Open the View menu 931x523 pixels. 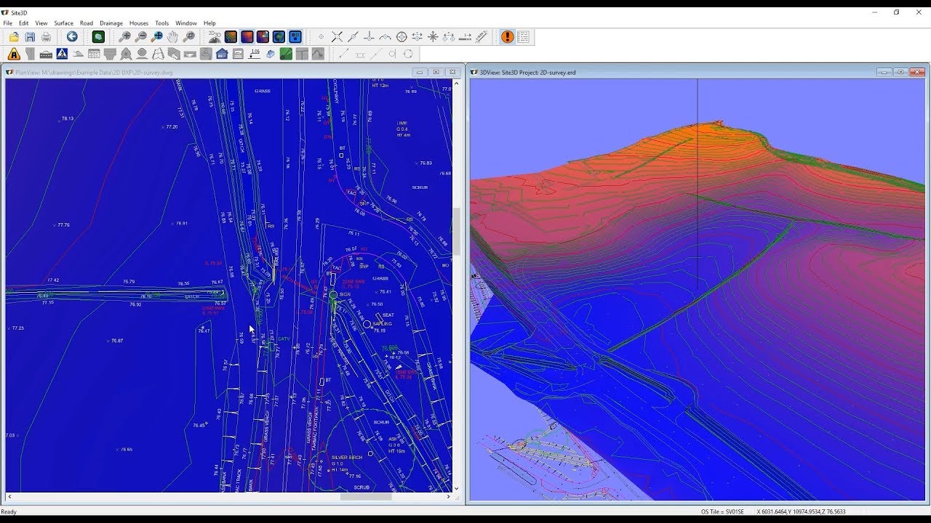[41, 23]
